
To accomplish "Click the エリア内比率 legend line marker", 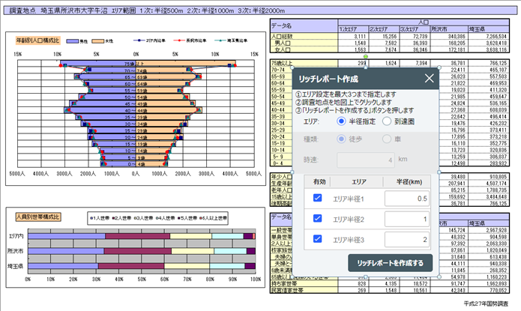I will (x=139, y=40).
